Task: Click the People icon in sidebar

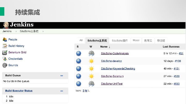Action: (5, 40)
